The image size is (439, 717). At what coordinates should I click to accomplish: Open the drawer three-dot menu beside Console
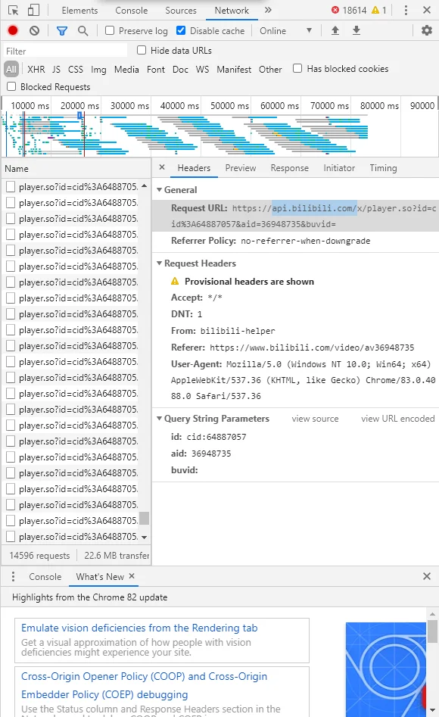[x=13, y=576]
